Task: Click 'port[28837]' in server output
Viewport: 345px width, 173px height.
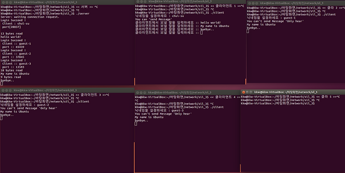Action: [x=11, y=27]
